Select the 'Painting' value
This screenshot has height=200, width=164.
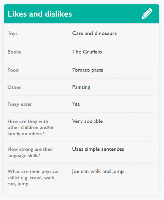click(81, 87)
